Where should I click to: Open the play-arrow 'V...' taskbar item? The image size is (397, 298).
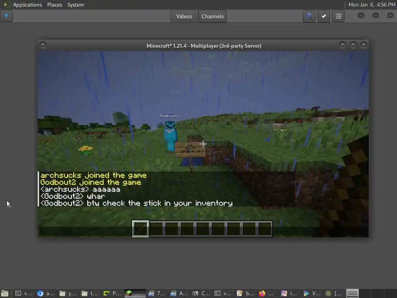click(312, 293)
